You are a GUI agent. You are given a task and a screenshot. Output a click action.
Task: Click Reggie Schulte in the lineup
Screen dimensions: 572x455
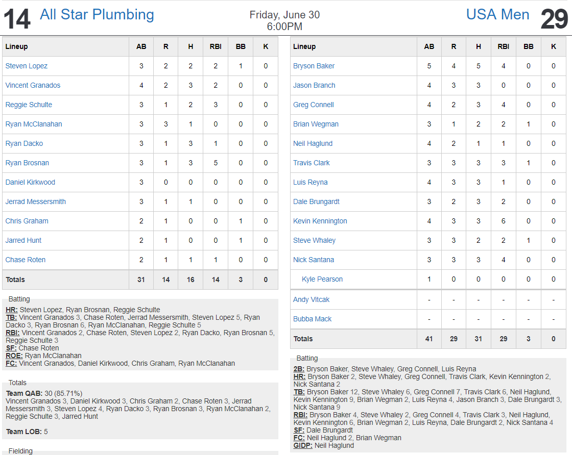click(29, 105)
